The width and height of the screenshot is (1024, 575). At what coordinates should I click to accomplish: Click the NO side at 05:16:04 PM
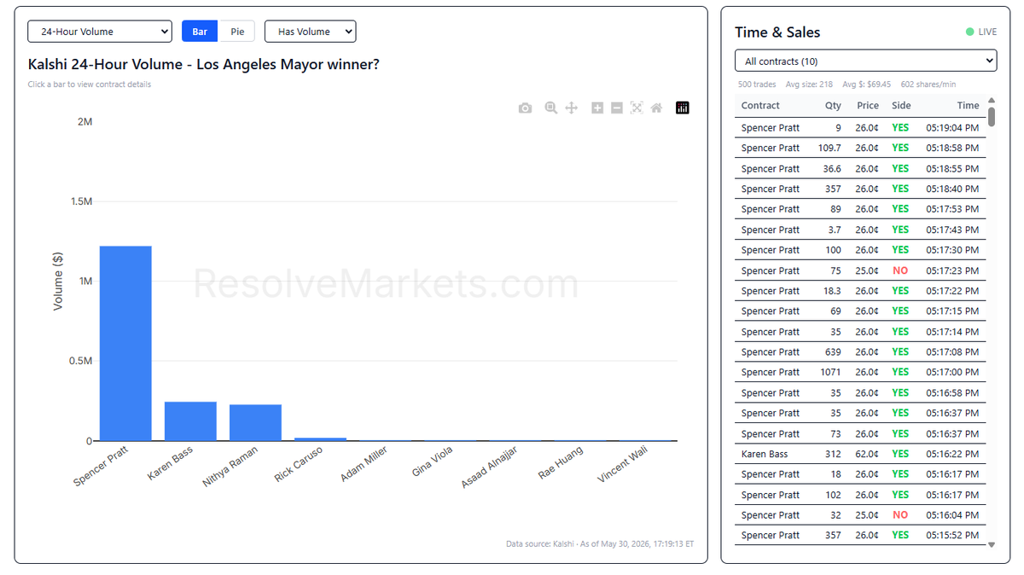click(900, 515)
